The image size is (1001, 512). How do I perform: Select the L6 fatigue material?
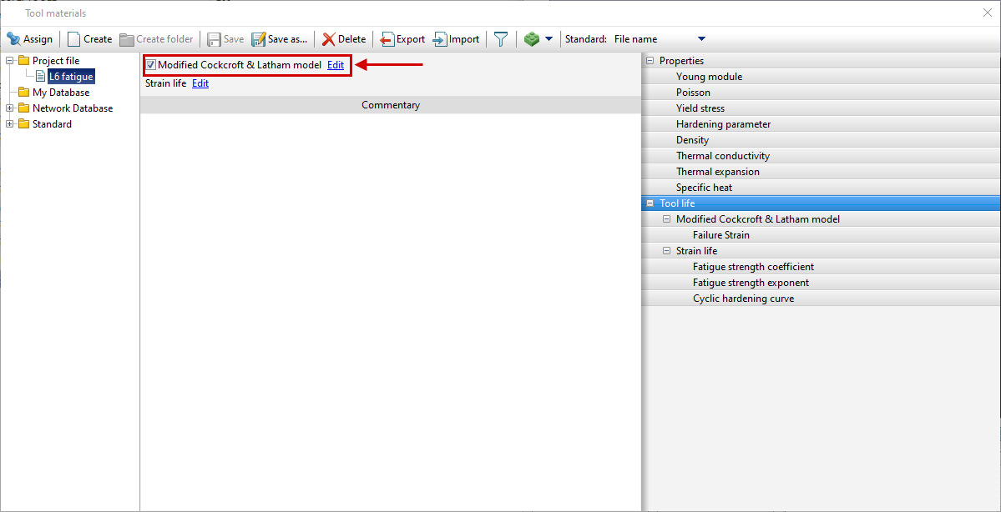point(69,76)
